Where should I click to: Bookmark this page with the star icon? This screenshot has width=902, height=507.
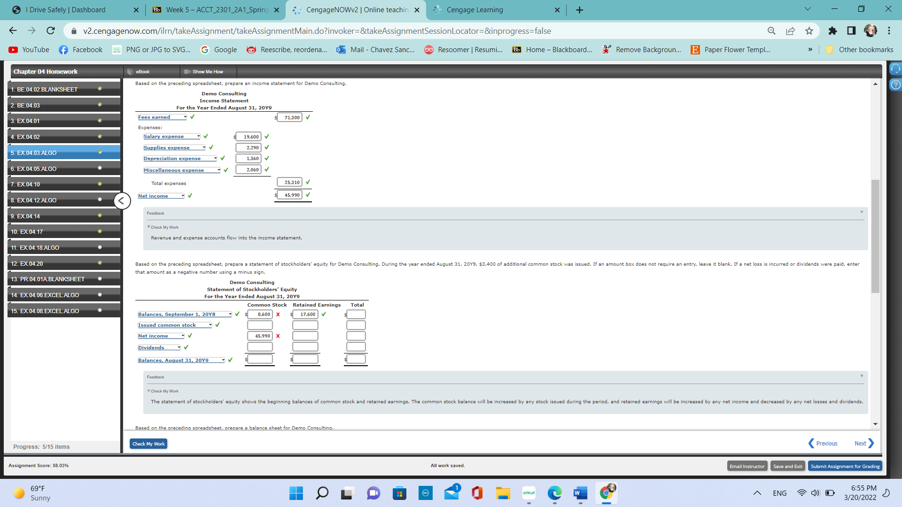pyautogui.click(x=809, y=31)
